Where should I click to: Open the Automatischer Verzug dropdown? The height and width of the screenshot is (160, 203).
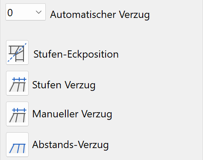[26, 12]
